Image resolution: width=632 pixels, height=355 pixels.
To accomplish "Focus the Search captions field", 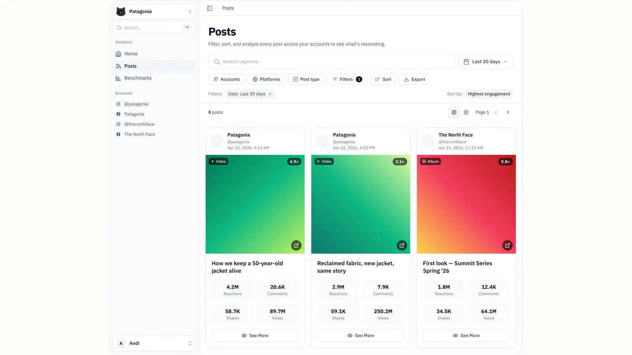I will (x=332, y=62).
